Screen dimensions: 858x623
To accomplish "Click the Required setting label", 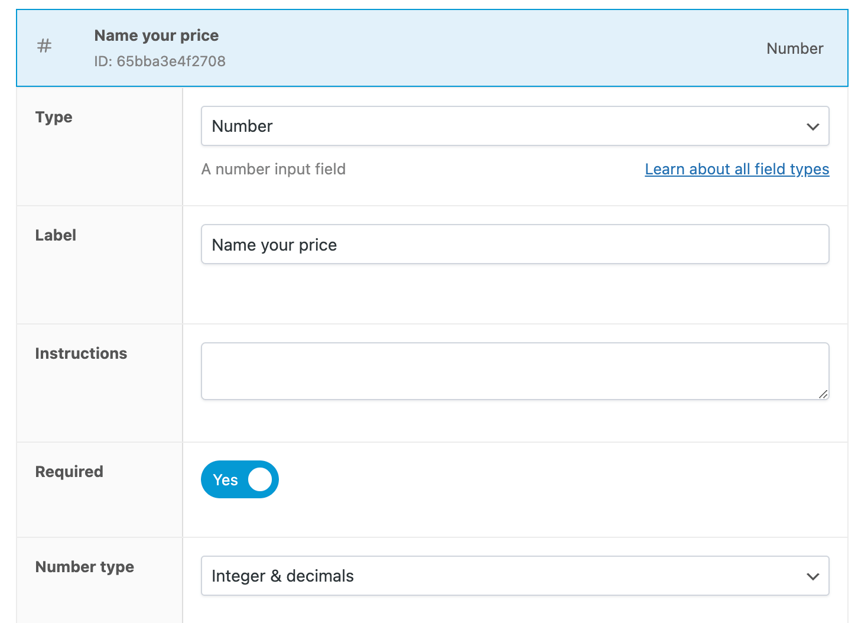I will click(x=69, y=472).
